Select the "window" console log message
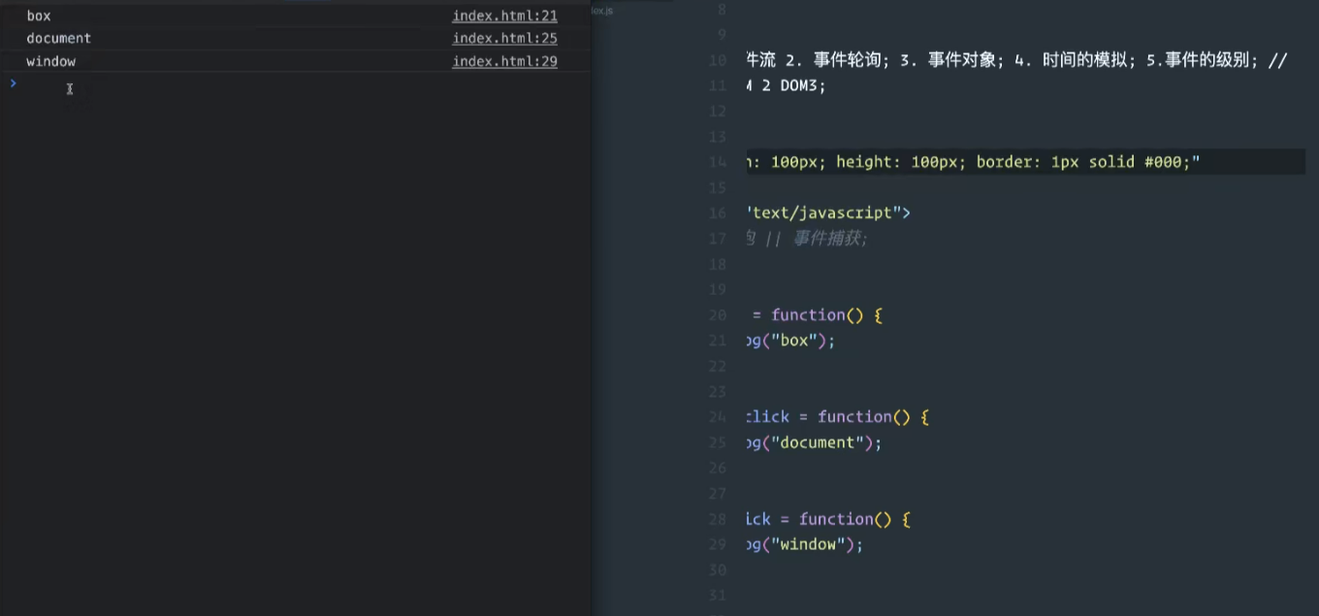 [x=50, y=61]
